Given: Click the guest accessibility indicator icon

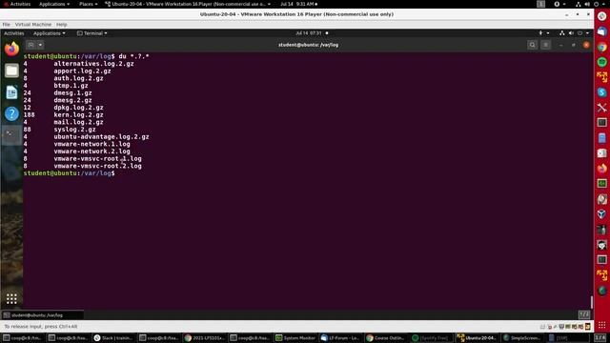Looking at the screenshot, I should [x=540, y=33].
